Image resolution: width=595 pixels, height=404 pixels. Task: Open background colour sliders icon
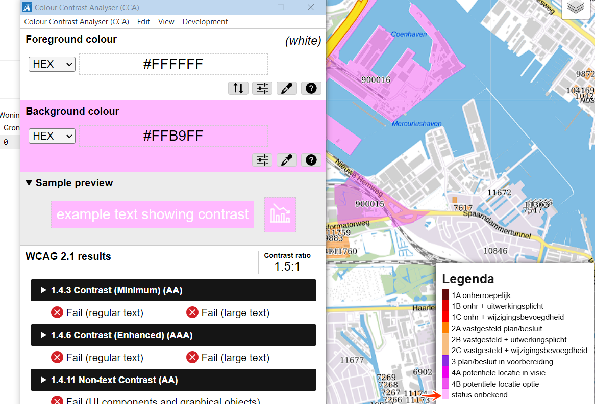(262, 160)
